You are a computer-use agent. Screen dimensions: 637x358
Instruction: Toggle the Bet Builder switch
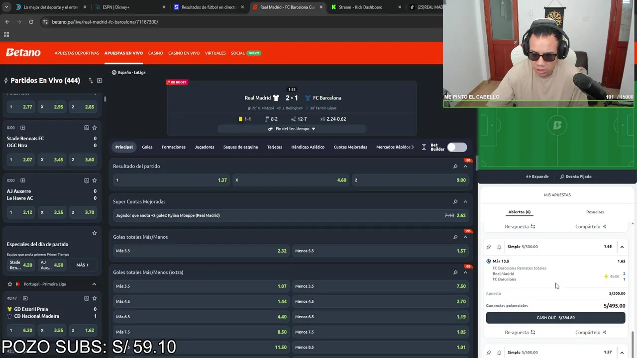click(457, 147)
